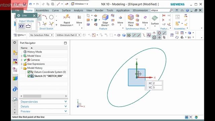Image resolution: width=215 pixels, height=121 pixels.
Task: Open the Tools ribbon tab
Action: click(110, 10)
